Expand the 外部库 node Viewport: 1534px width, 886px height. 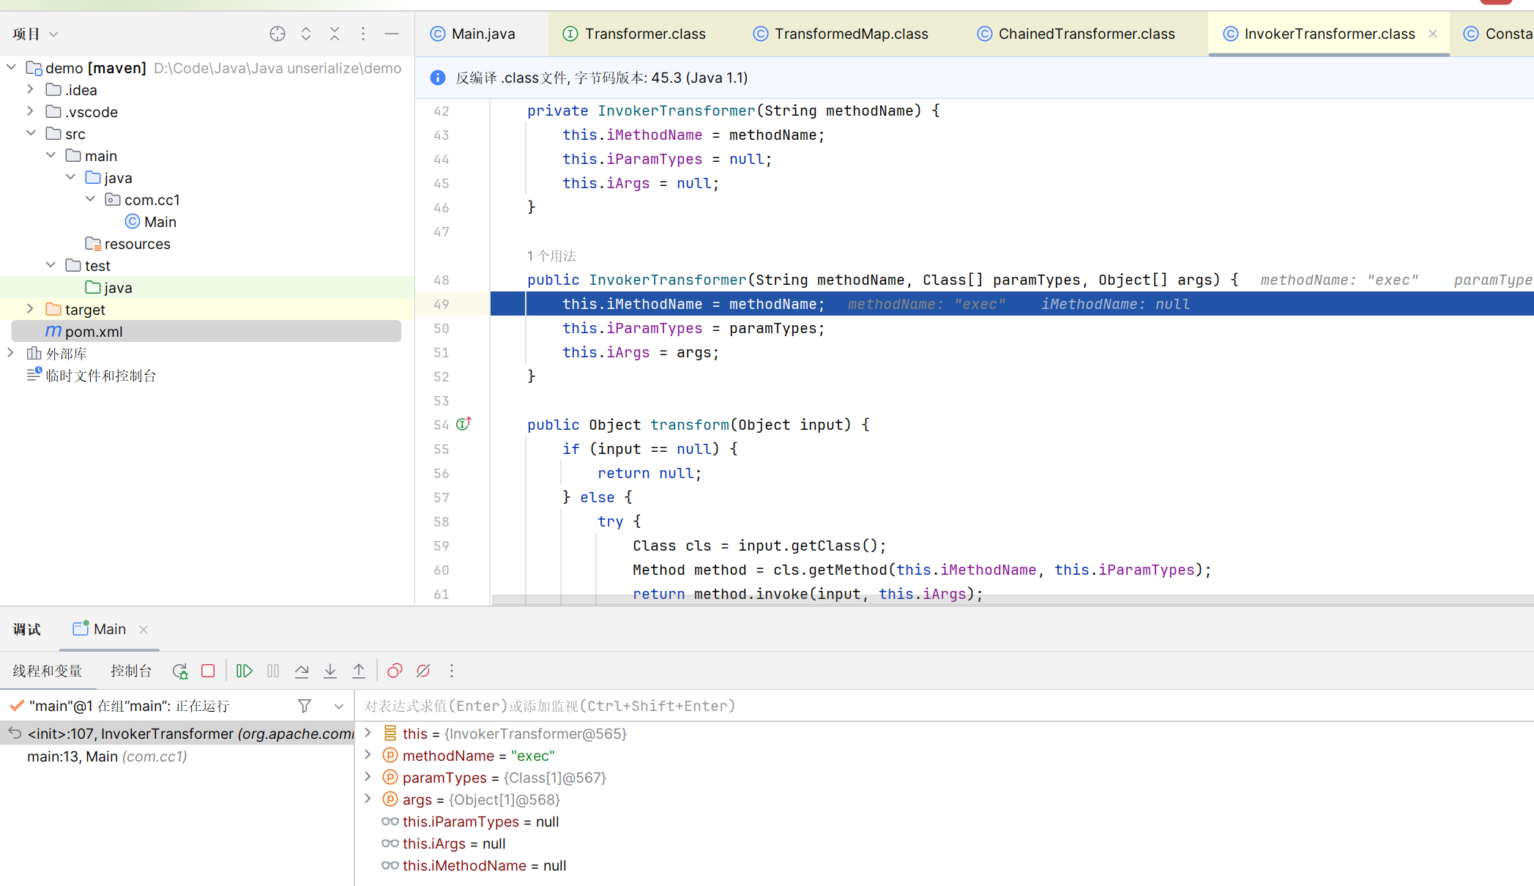(x=11, y=353)
